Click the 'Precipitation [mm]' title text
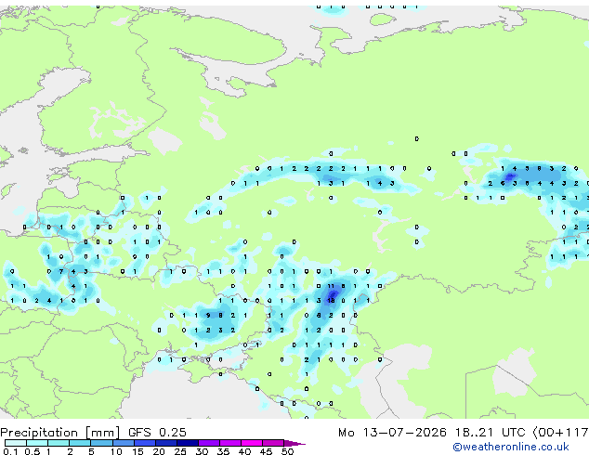 pos(60,433)
